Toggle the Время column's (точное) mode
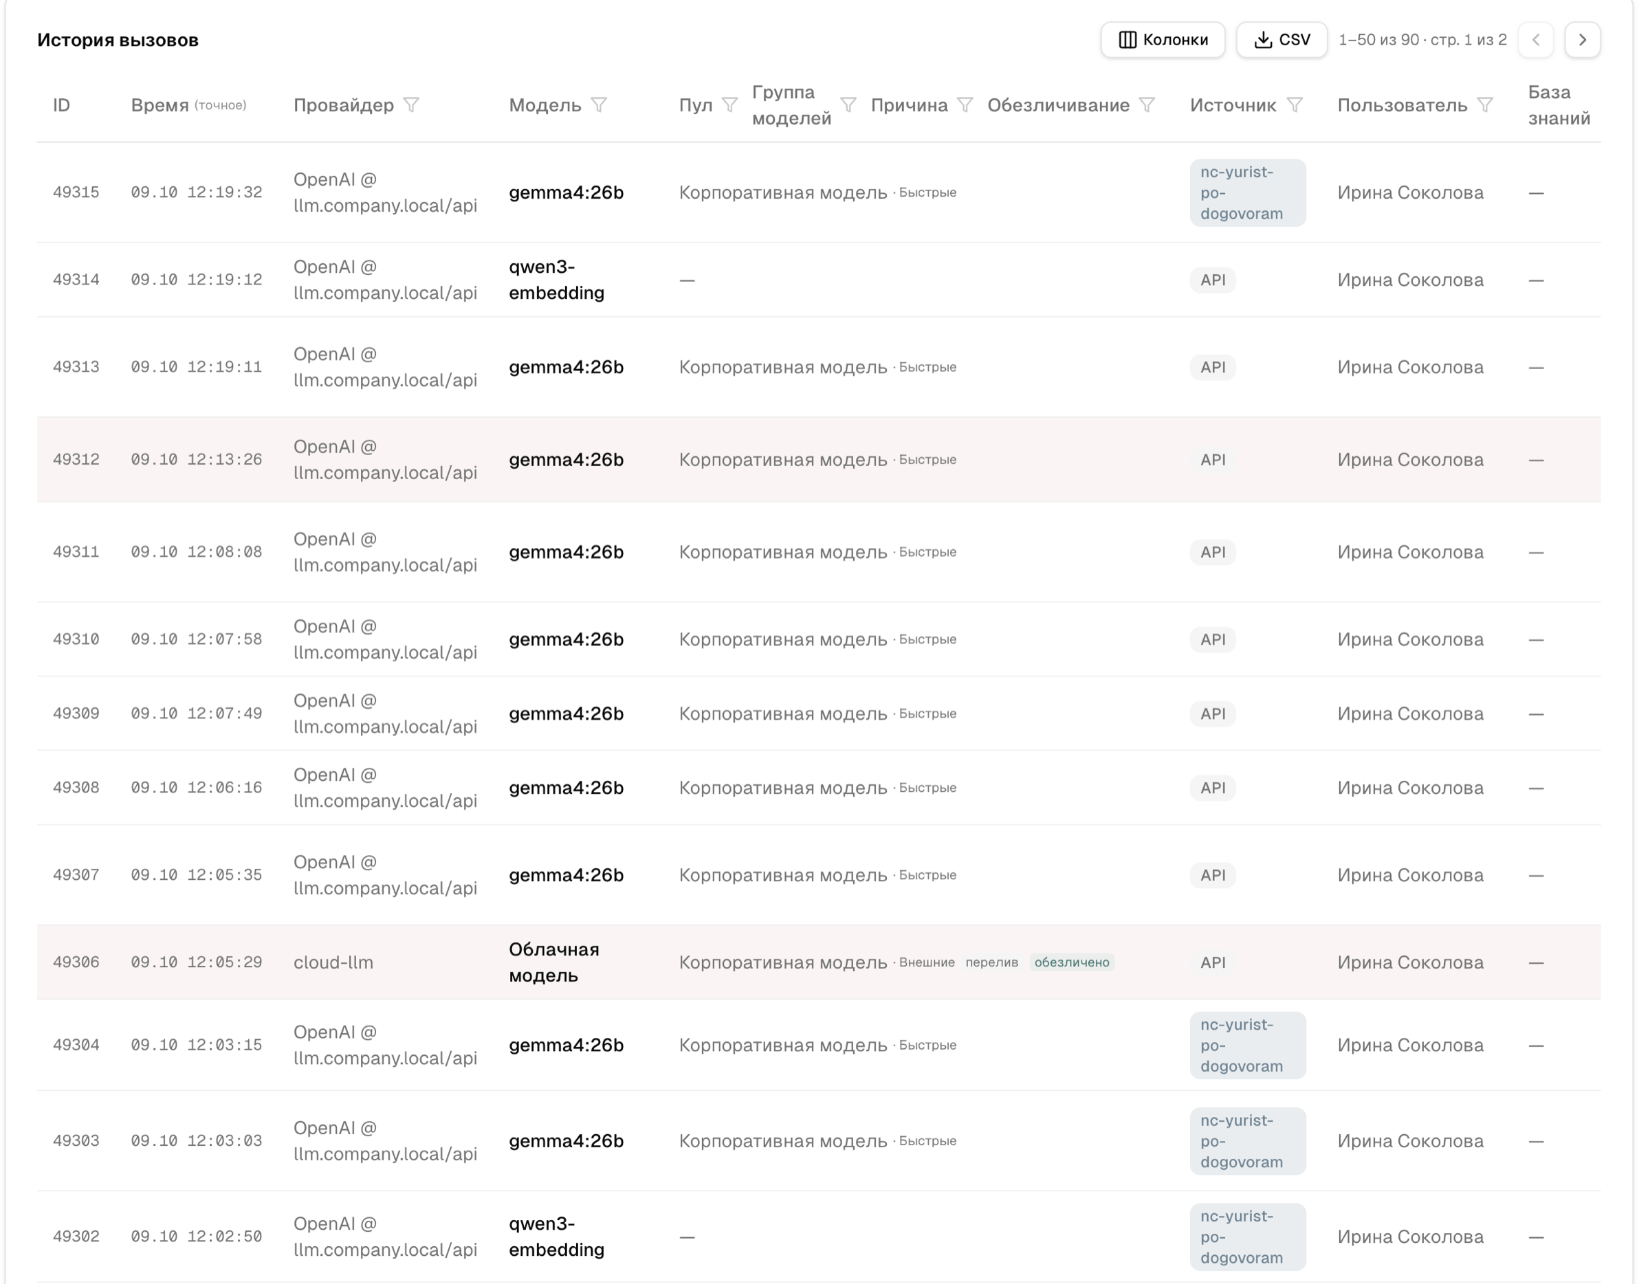 click(221, 106)
